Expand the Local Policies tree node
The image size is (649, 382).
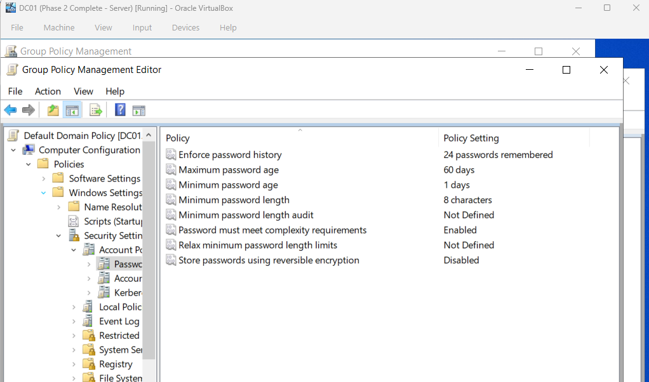[x=74, y=307]
